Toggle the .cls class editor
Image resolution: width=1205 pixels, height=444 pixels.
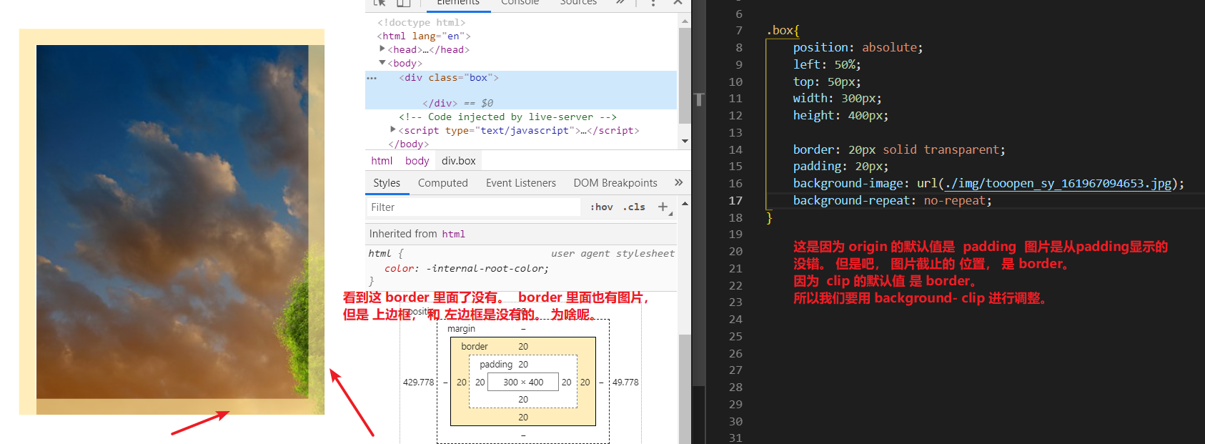coord(634,207)
